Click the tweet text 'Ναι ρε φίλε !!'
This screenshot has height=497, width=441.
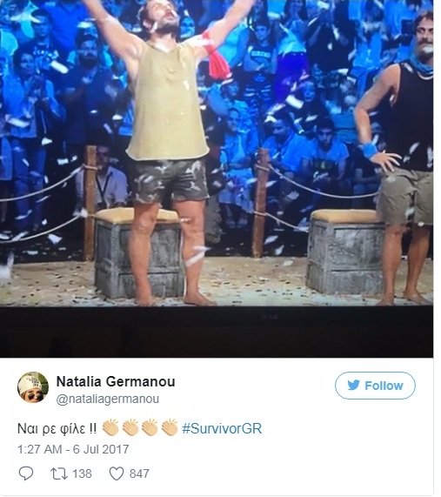[x=57, y=428]
